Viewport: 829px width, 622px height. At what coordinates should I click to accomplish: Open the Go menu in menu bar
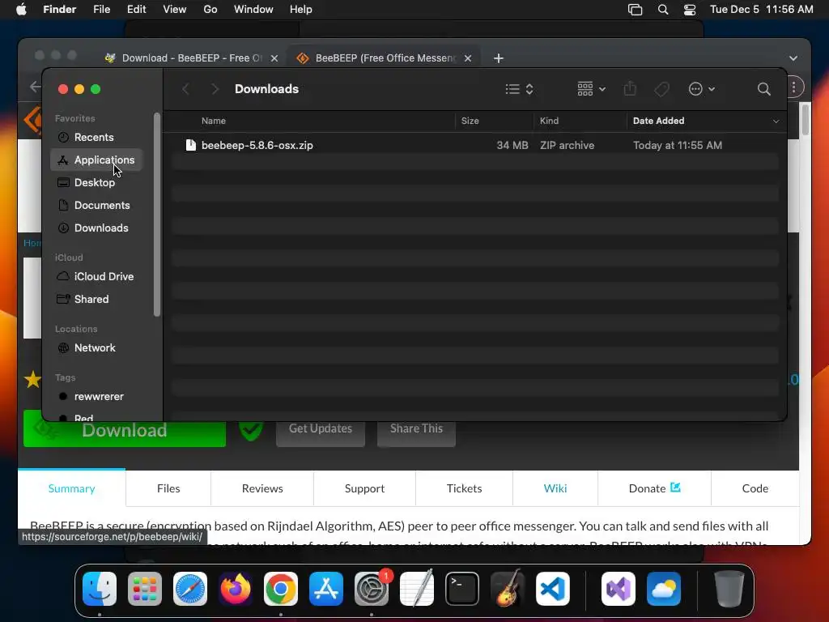210,10
